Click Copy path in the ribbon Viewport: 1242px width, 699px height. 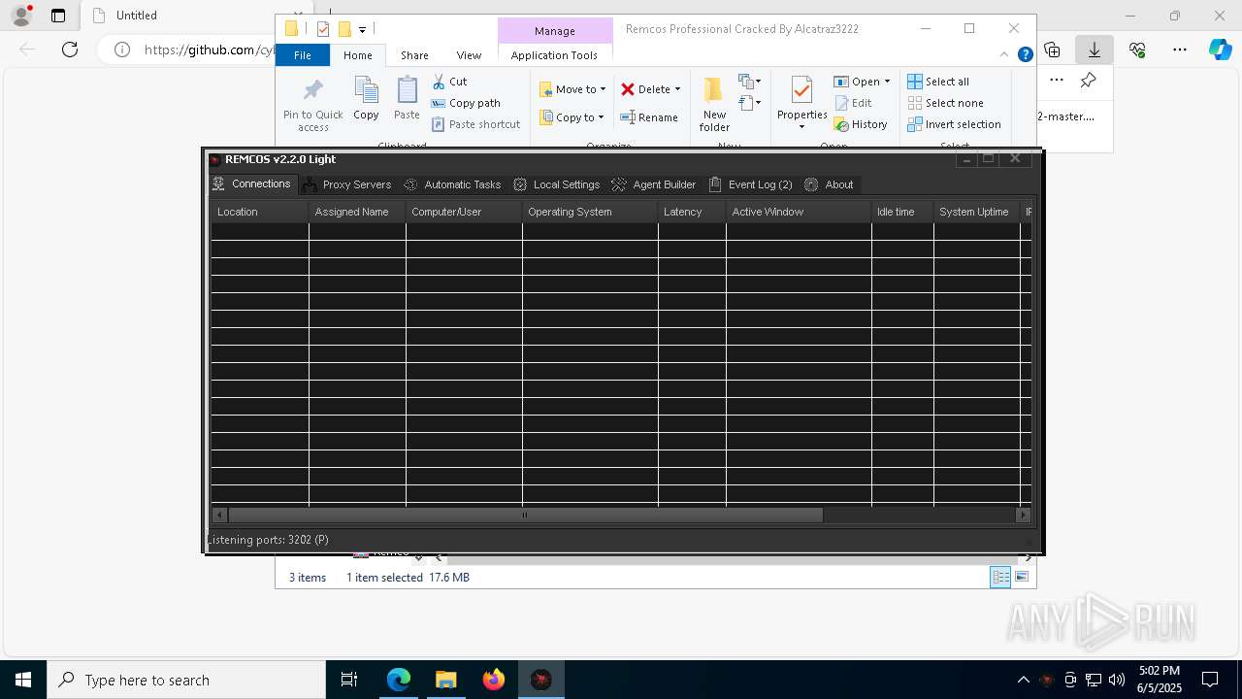click(466, 103)
